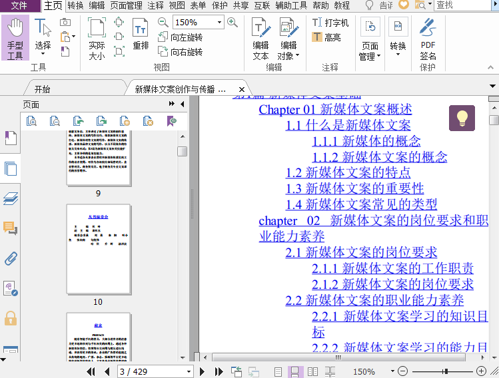
Task: Open link Chapter 01 新媒体文案概述
Action: 335,109
